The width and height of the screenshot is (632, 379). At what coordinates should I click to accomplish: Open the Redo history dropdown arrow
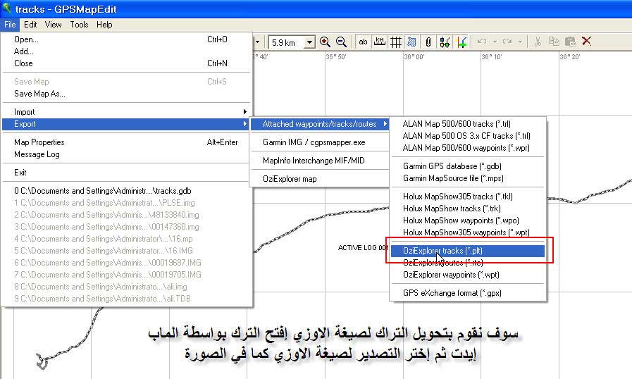point(521,42)
